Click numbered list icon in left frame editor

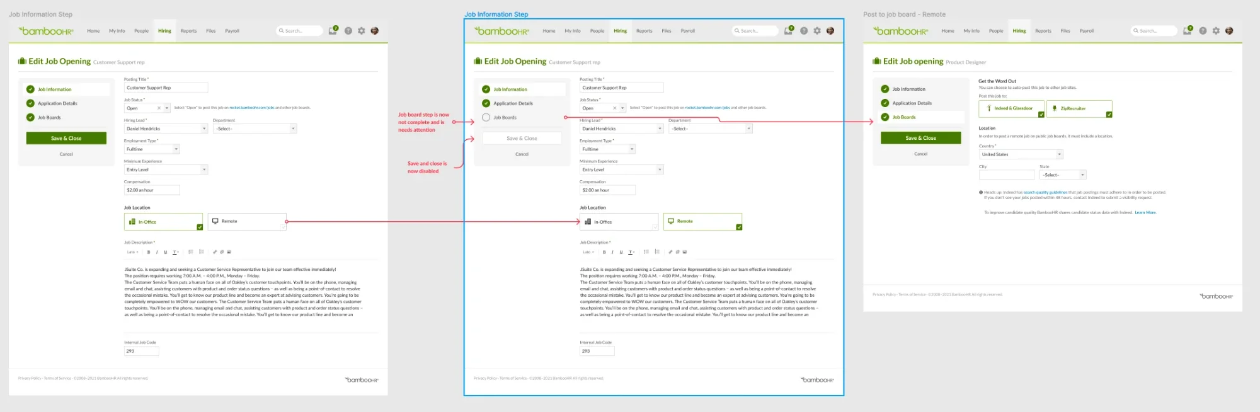coord(202,252)
